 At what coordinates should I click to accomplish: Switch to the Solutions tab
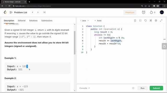[33, 21]
